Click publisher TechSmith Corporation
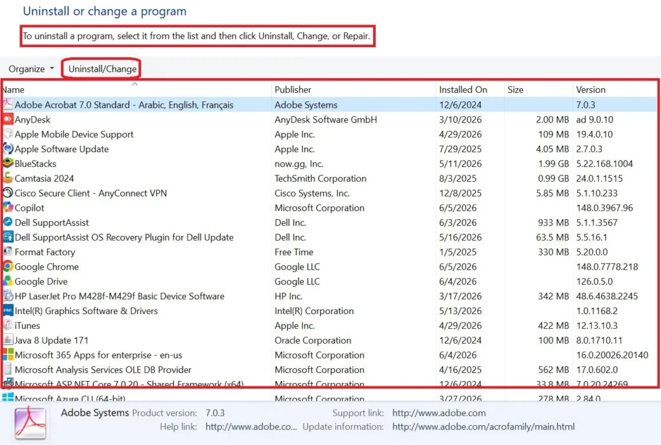The width and height of the screenshot is (661, 445). click(x=320, y=179)
